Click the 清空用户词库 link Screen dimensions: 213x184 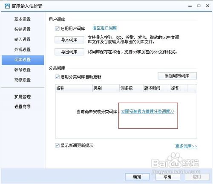pyautogui.click(x=105, y=28)
